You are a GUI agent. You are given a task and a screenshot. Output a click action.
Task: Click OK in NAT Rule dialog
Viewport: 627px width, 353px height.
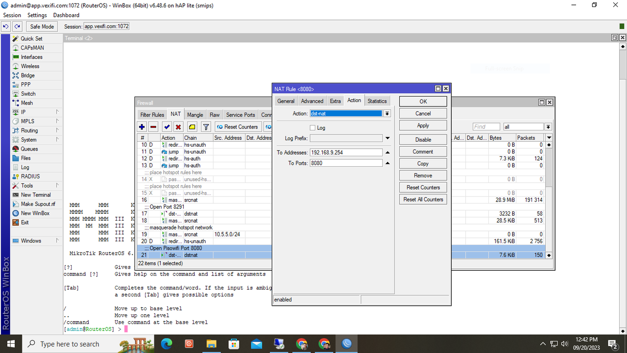click(423, 101)
